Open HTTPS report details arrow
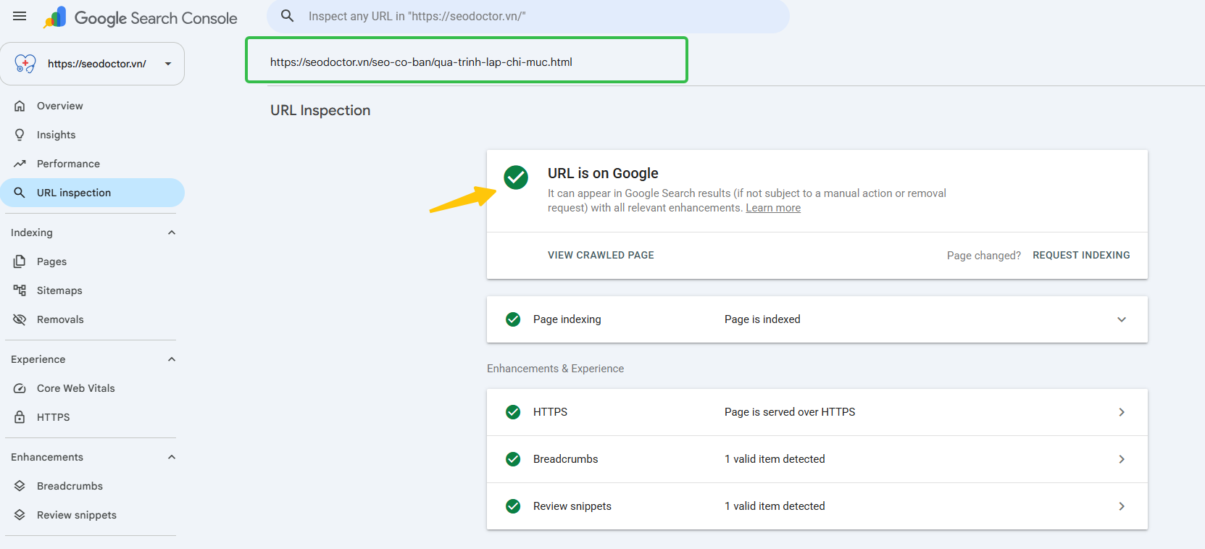This screenshot has height=549, width=1205. [x=1122, y=412]
